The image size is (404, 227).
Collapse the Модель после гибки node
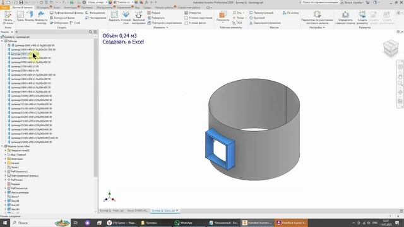point(2,146)
